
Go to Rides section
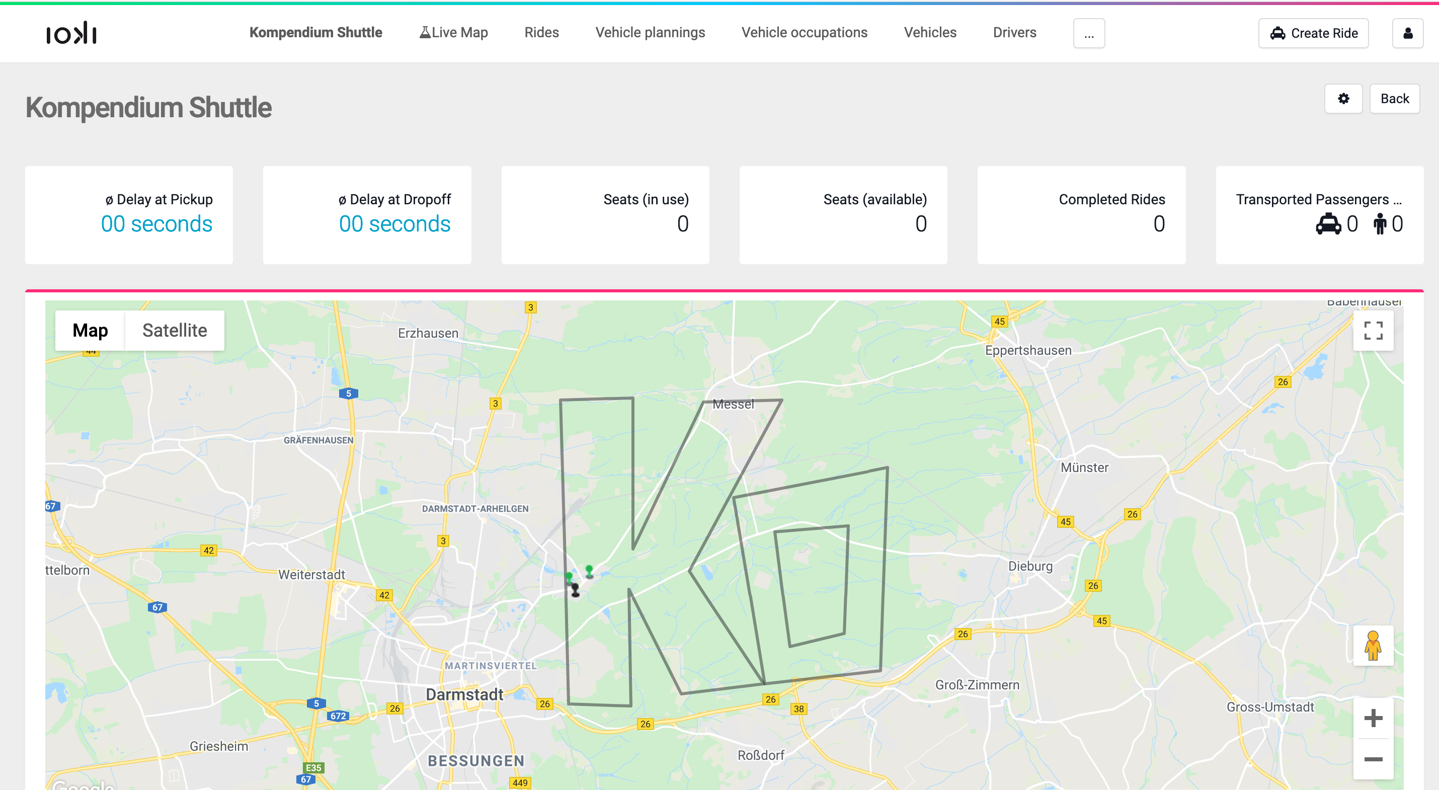[541, 32]
